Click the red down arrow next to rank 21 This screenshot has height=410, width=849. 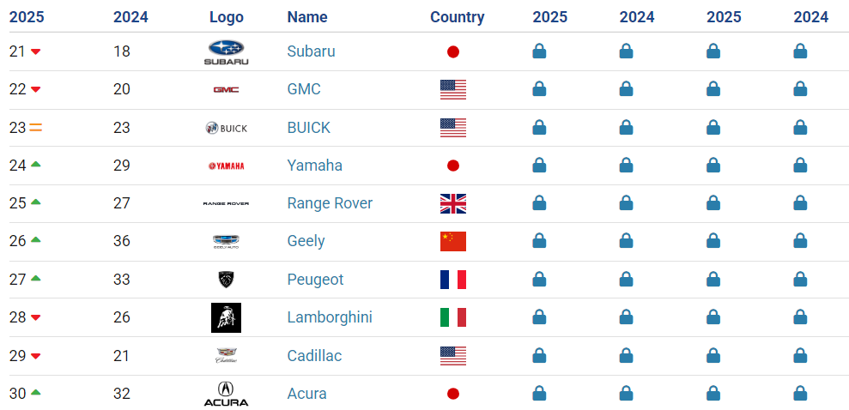click(36, 51)
